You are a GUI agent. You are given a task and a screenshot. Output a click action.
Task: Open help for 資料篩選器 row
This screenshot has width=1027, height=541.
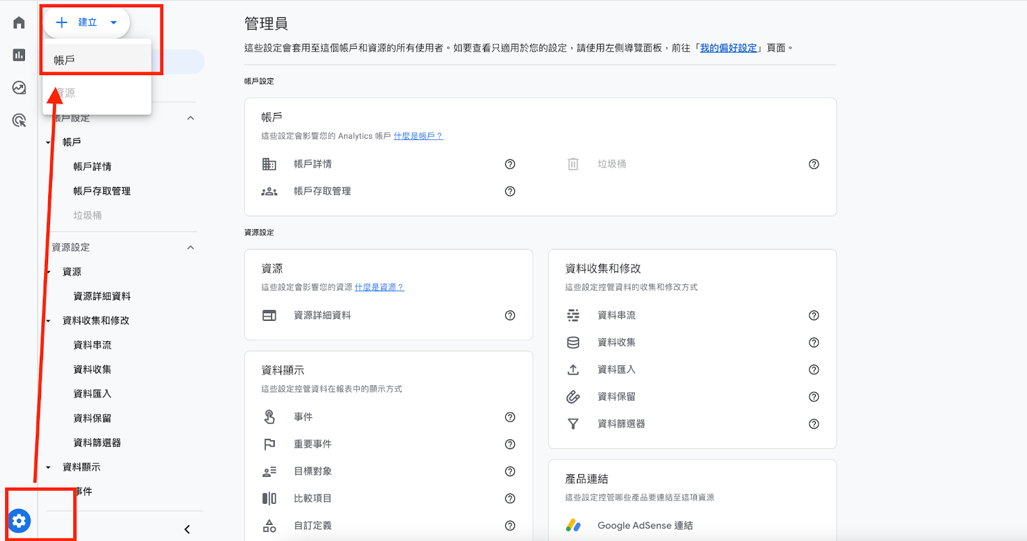tap(814, 424)
